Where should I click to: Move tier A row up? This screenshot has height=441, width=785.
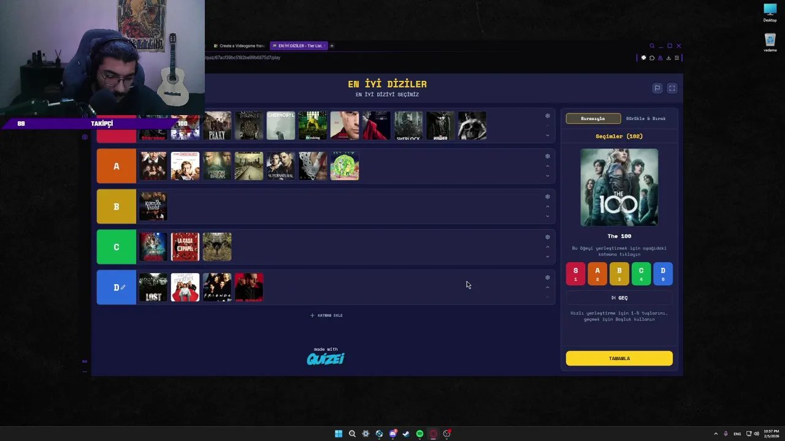pyautogui.click(x=548, y=166)
